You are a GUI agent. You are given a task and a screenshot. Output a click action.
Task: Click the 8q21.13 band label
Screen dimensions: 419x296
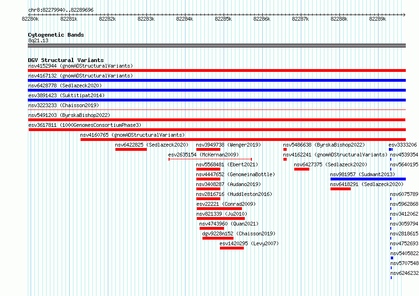coord(38,40)
